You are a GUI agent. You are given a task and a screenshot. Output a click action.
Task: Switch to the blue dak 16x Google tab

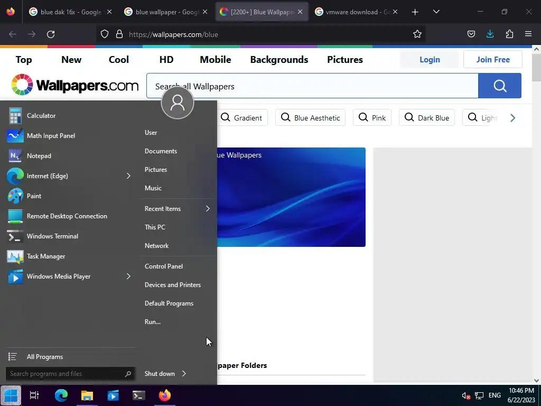point(70,12)
